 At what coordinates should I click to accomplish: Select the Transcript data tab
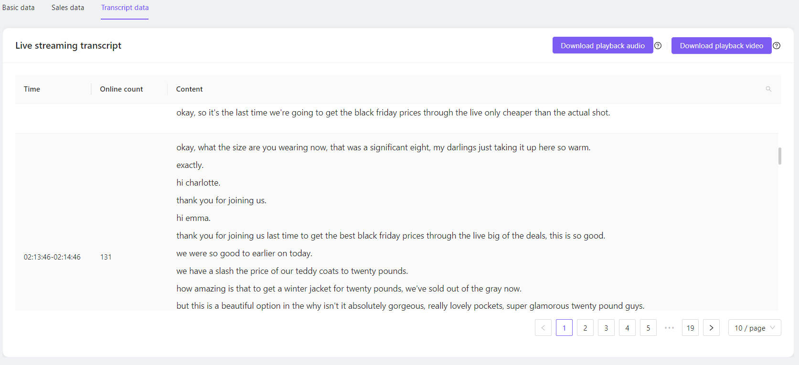pyautogui.click(x=125, y=8)
